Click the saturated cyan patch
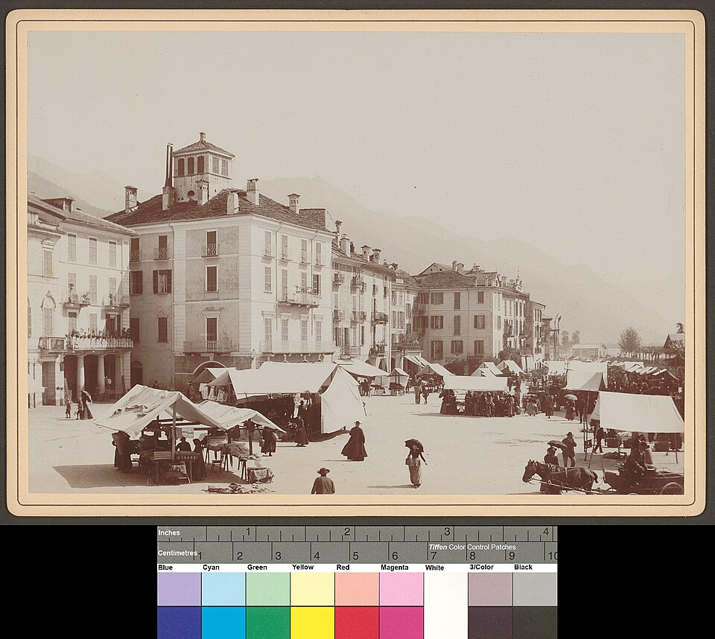 223,623
